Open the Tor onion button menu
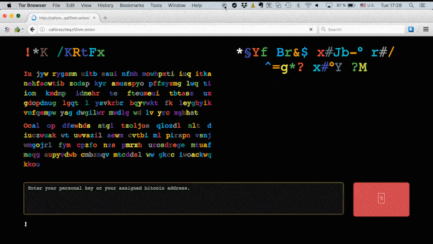This screenshot has width=433, height=244. pos(17,29)
